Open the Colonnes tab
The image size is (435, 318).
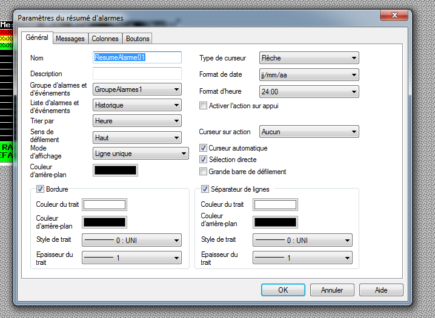click(105, 39)
